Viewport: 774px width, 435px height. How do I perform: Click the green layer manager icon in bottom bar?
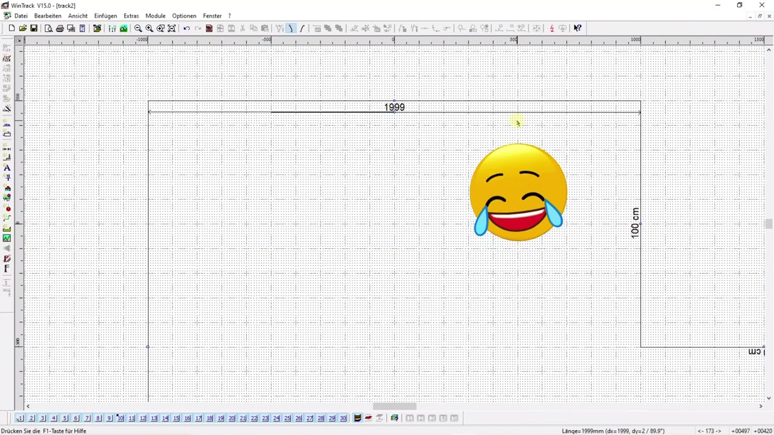coord(394,418)
